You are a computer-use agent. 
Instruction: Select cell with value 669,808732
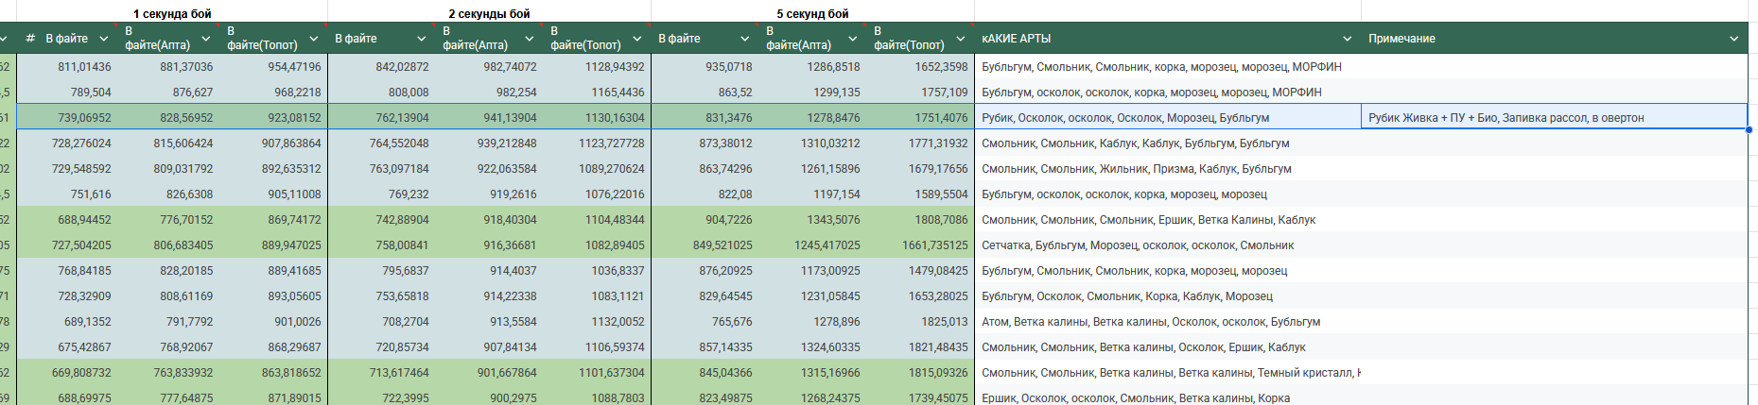point(67,373)
